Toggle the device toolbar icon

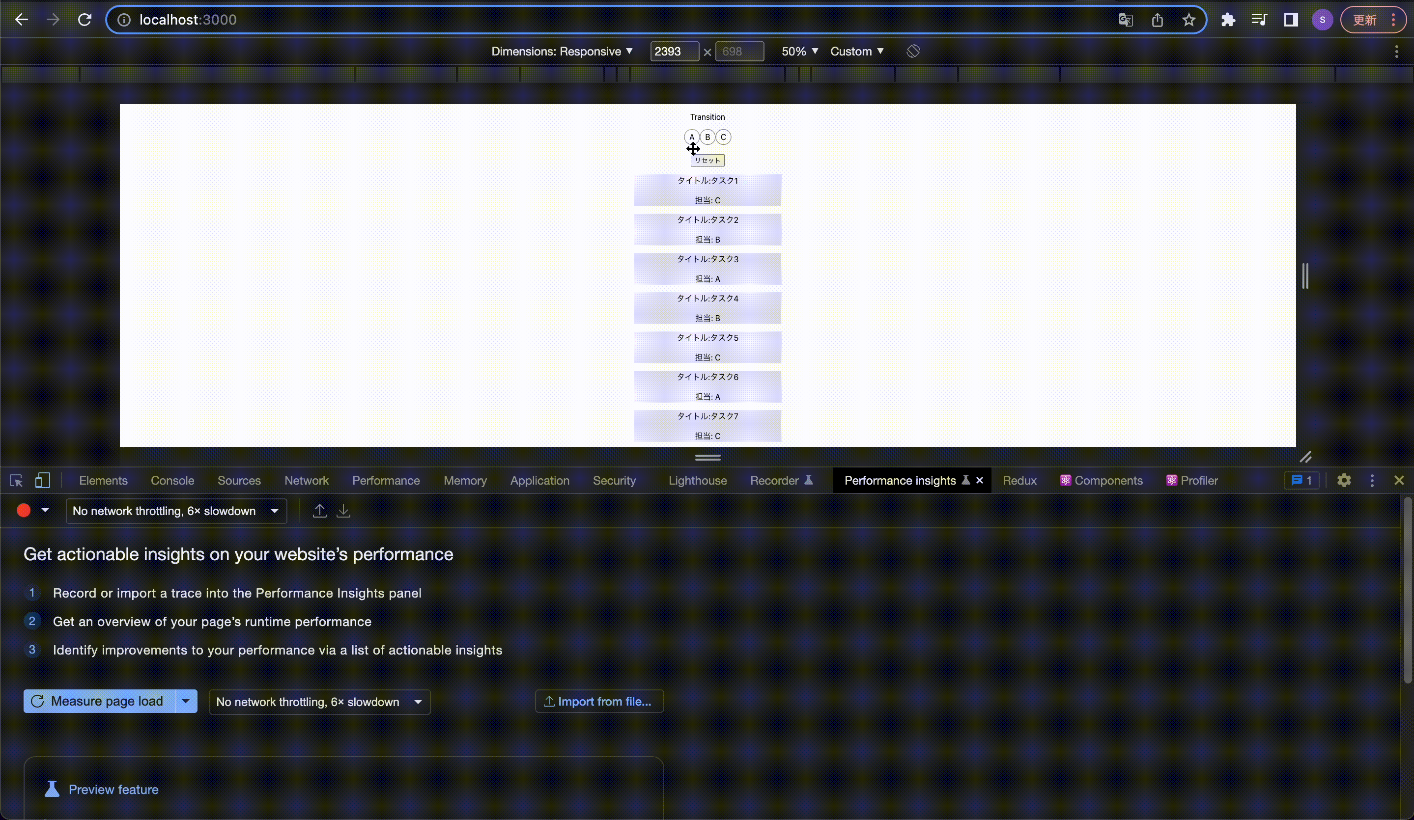click(x=43, y=481)
